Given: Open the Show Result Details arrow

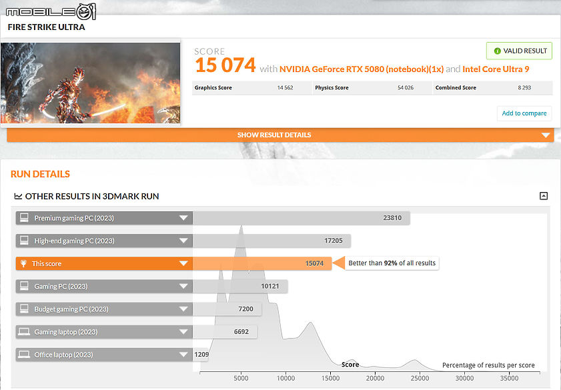Looking at the screenshot, I should pos(545,135).
